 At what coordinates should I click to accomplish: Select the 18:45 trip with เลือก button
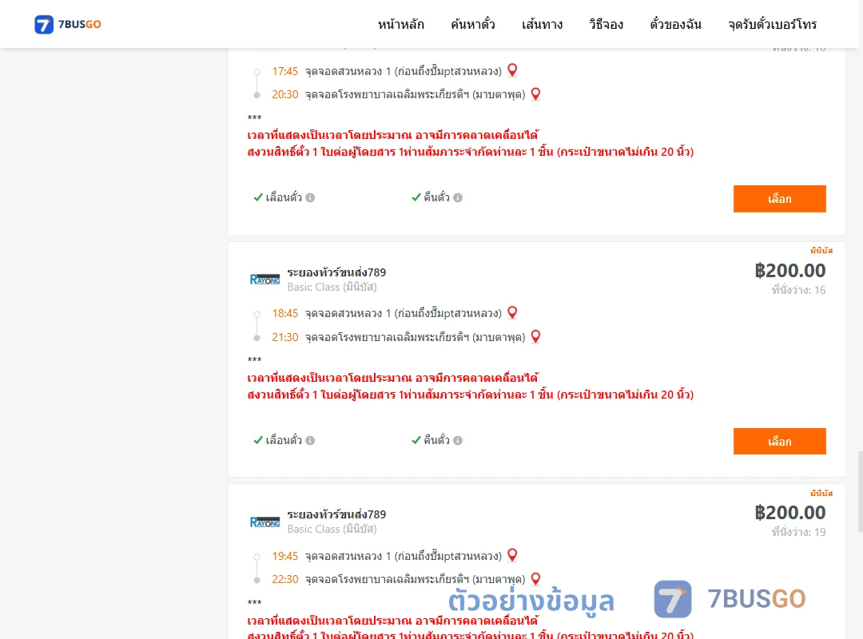point(779,442)
